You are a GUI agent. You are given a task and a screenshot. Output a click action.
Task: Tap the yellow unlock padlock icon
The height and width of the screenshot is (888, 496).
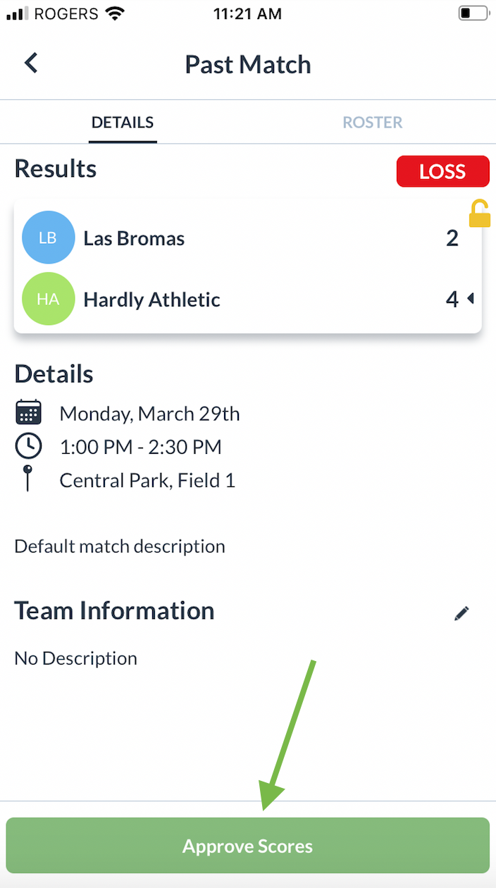480,214
